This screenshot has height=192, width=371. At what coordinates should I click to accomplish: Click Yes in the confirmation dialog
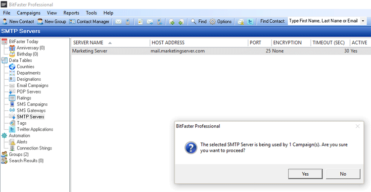pyautogui.click(x=305, y=174)
